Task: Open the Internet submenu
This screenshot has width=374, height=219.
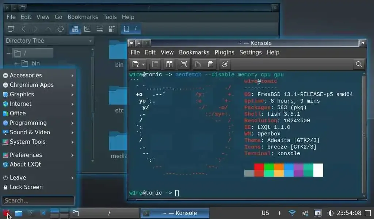Action: coord(38,104)
